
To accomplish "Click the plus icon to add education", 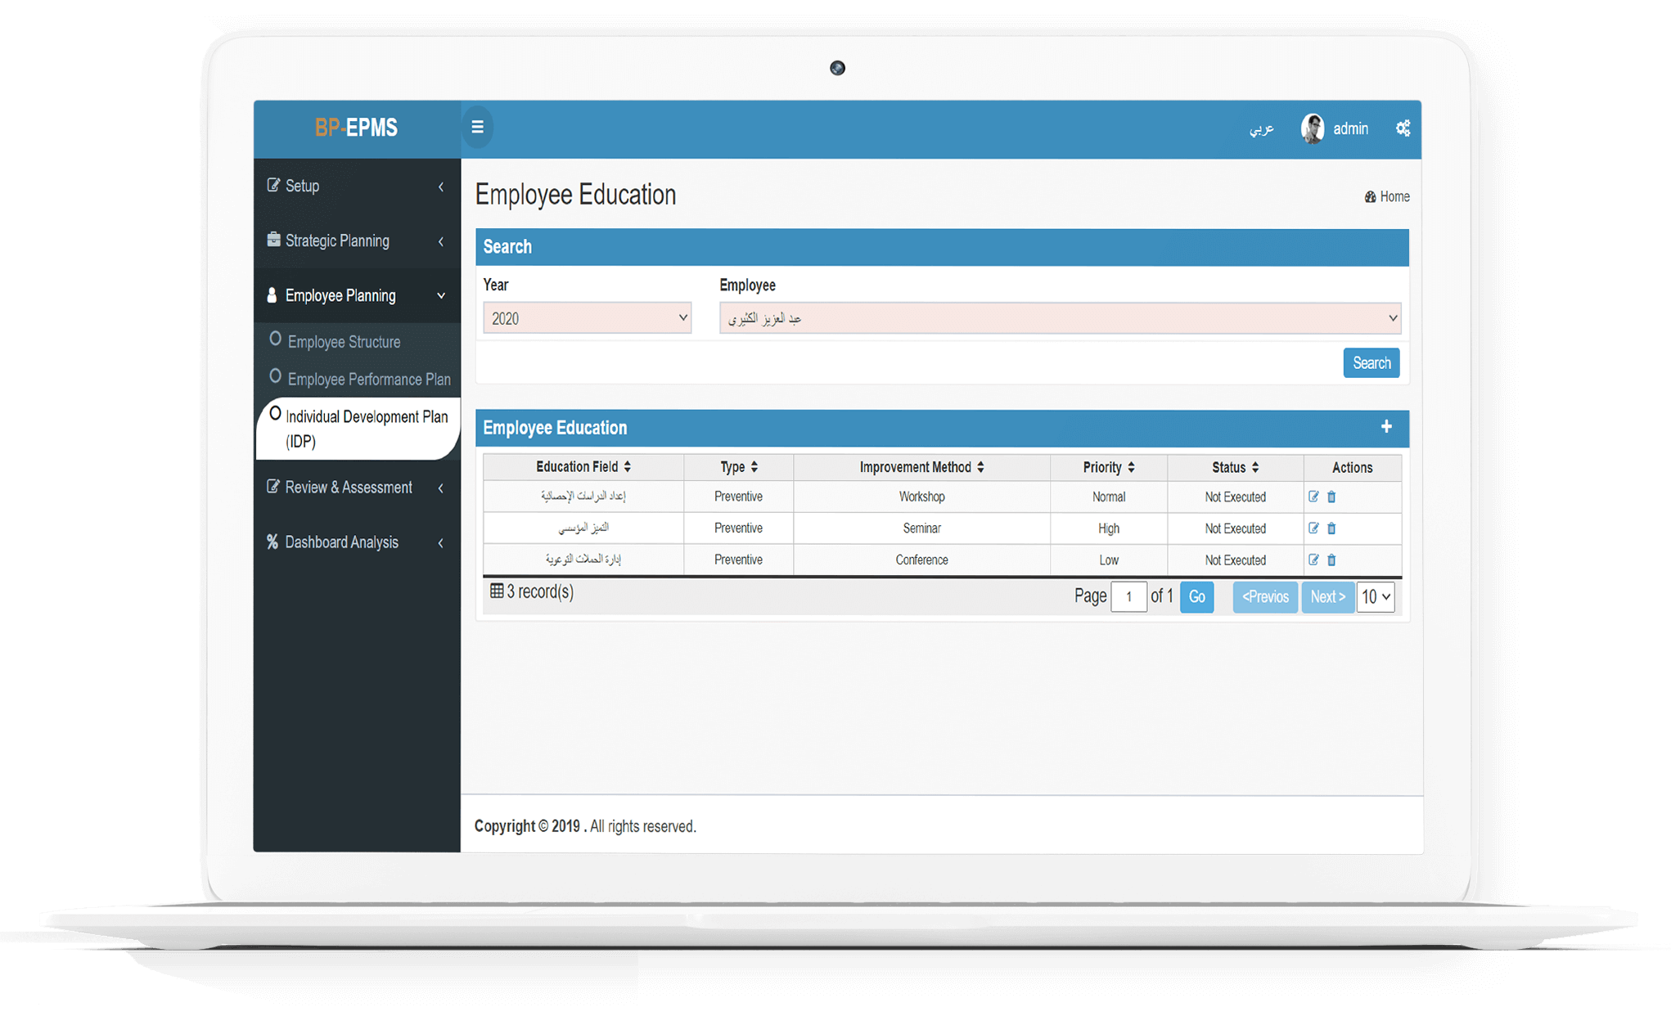I will [1386, 426].
